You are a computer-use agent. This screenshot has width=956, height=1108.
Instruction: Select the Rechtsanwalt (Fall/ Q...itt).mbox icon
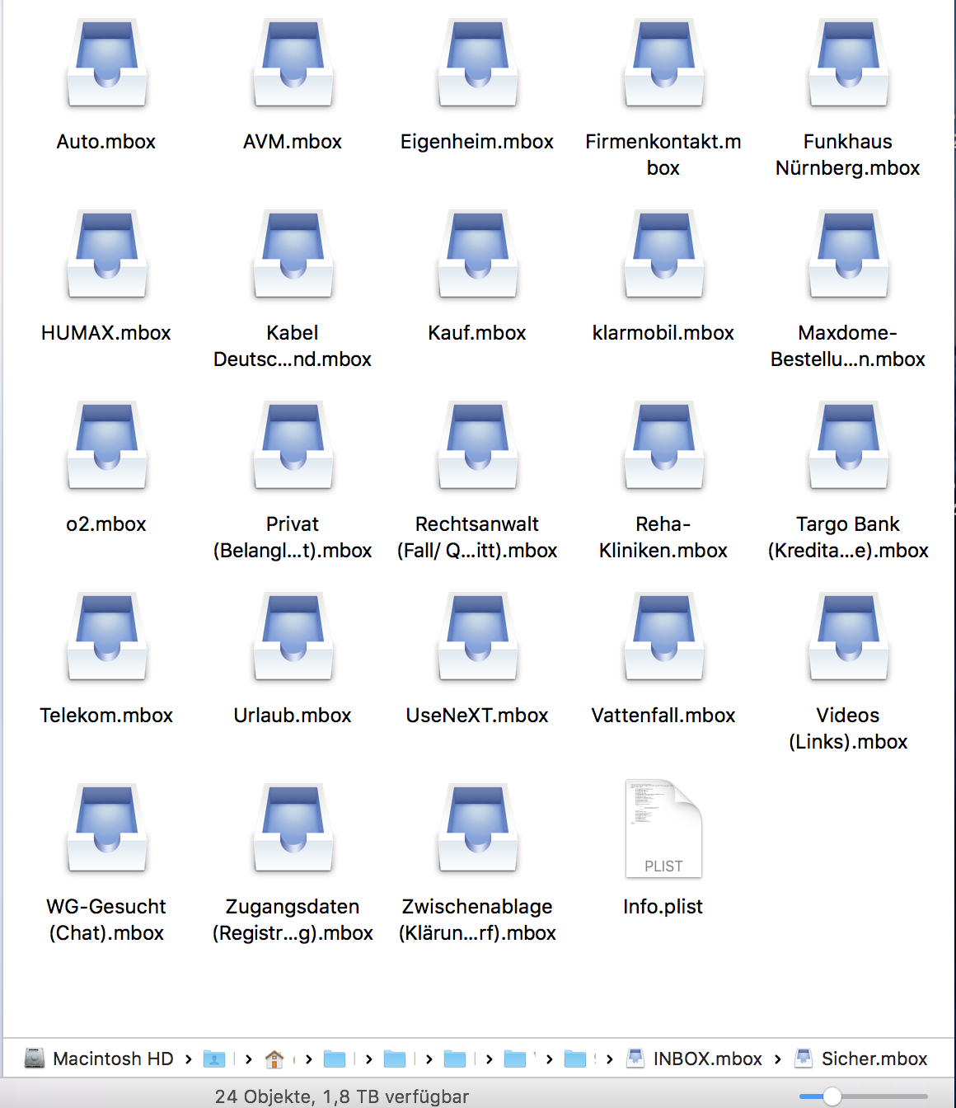click(478, 446)
